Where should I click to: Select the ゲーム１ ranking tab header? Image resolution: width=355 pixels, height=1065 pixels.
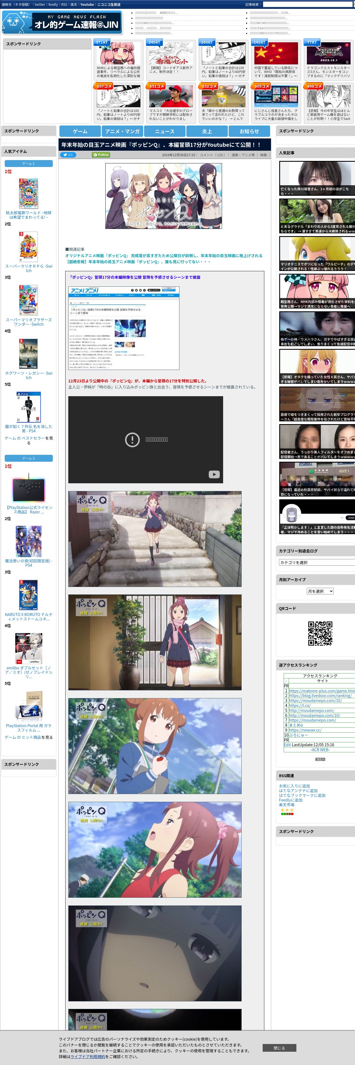pos(28,164)
